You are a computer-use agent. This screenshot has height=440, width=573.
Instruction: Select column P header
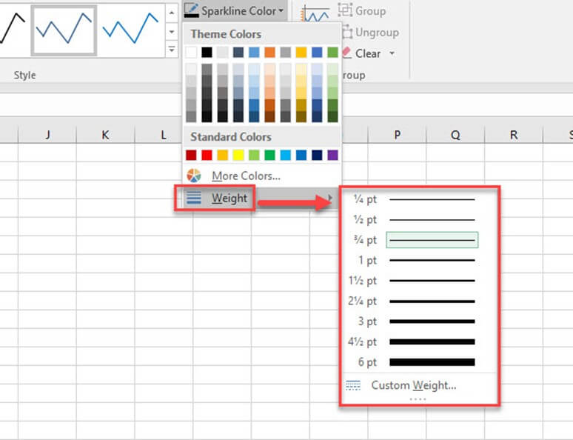pyautogui.click(x=397, y=135)
